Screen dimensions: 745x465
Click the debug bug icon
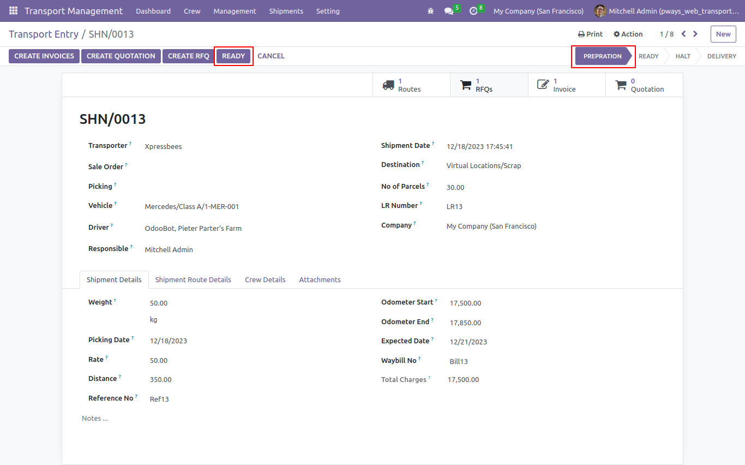(x=431, y=11)
